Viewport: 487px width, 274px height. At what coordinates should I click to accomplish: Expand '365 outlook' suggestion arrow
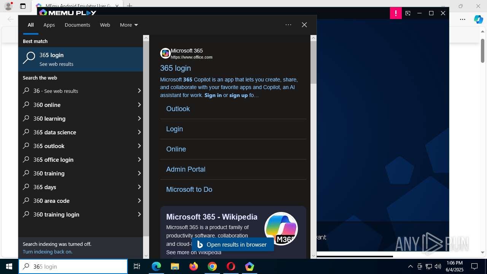tap(139, 146)
